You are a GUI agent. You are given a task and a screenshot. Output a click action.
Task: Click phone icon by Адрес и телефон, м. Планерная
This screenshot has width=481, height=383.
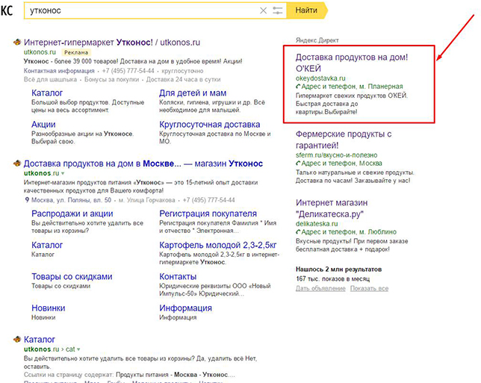(x=298, y=87)
